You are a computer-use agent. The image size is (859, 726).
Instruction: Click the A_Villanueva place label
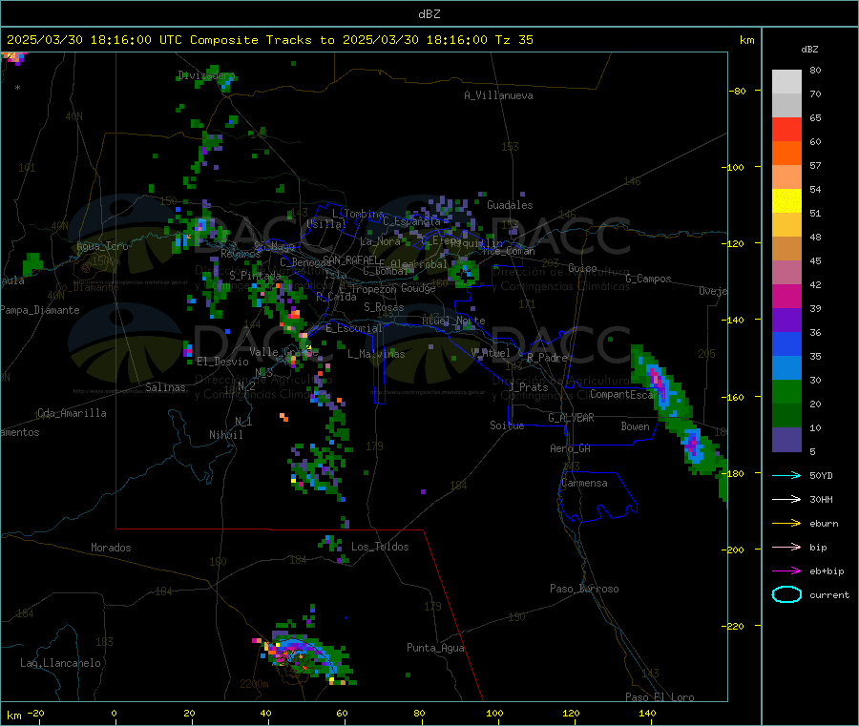coord(498,95)
